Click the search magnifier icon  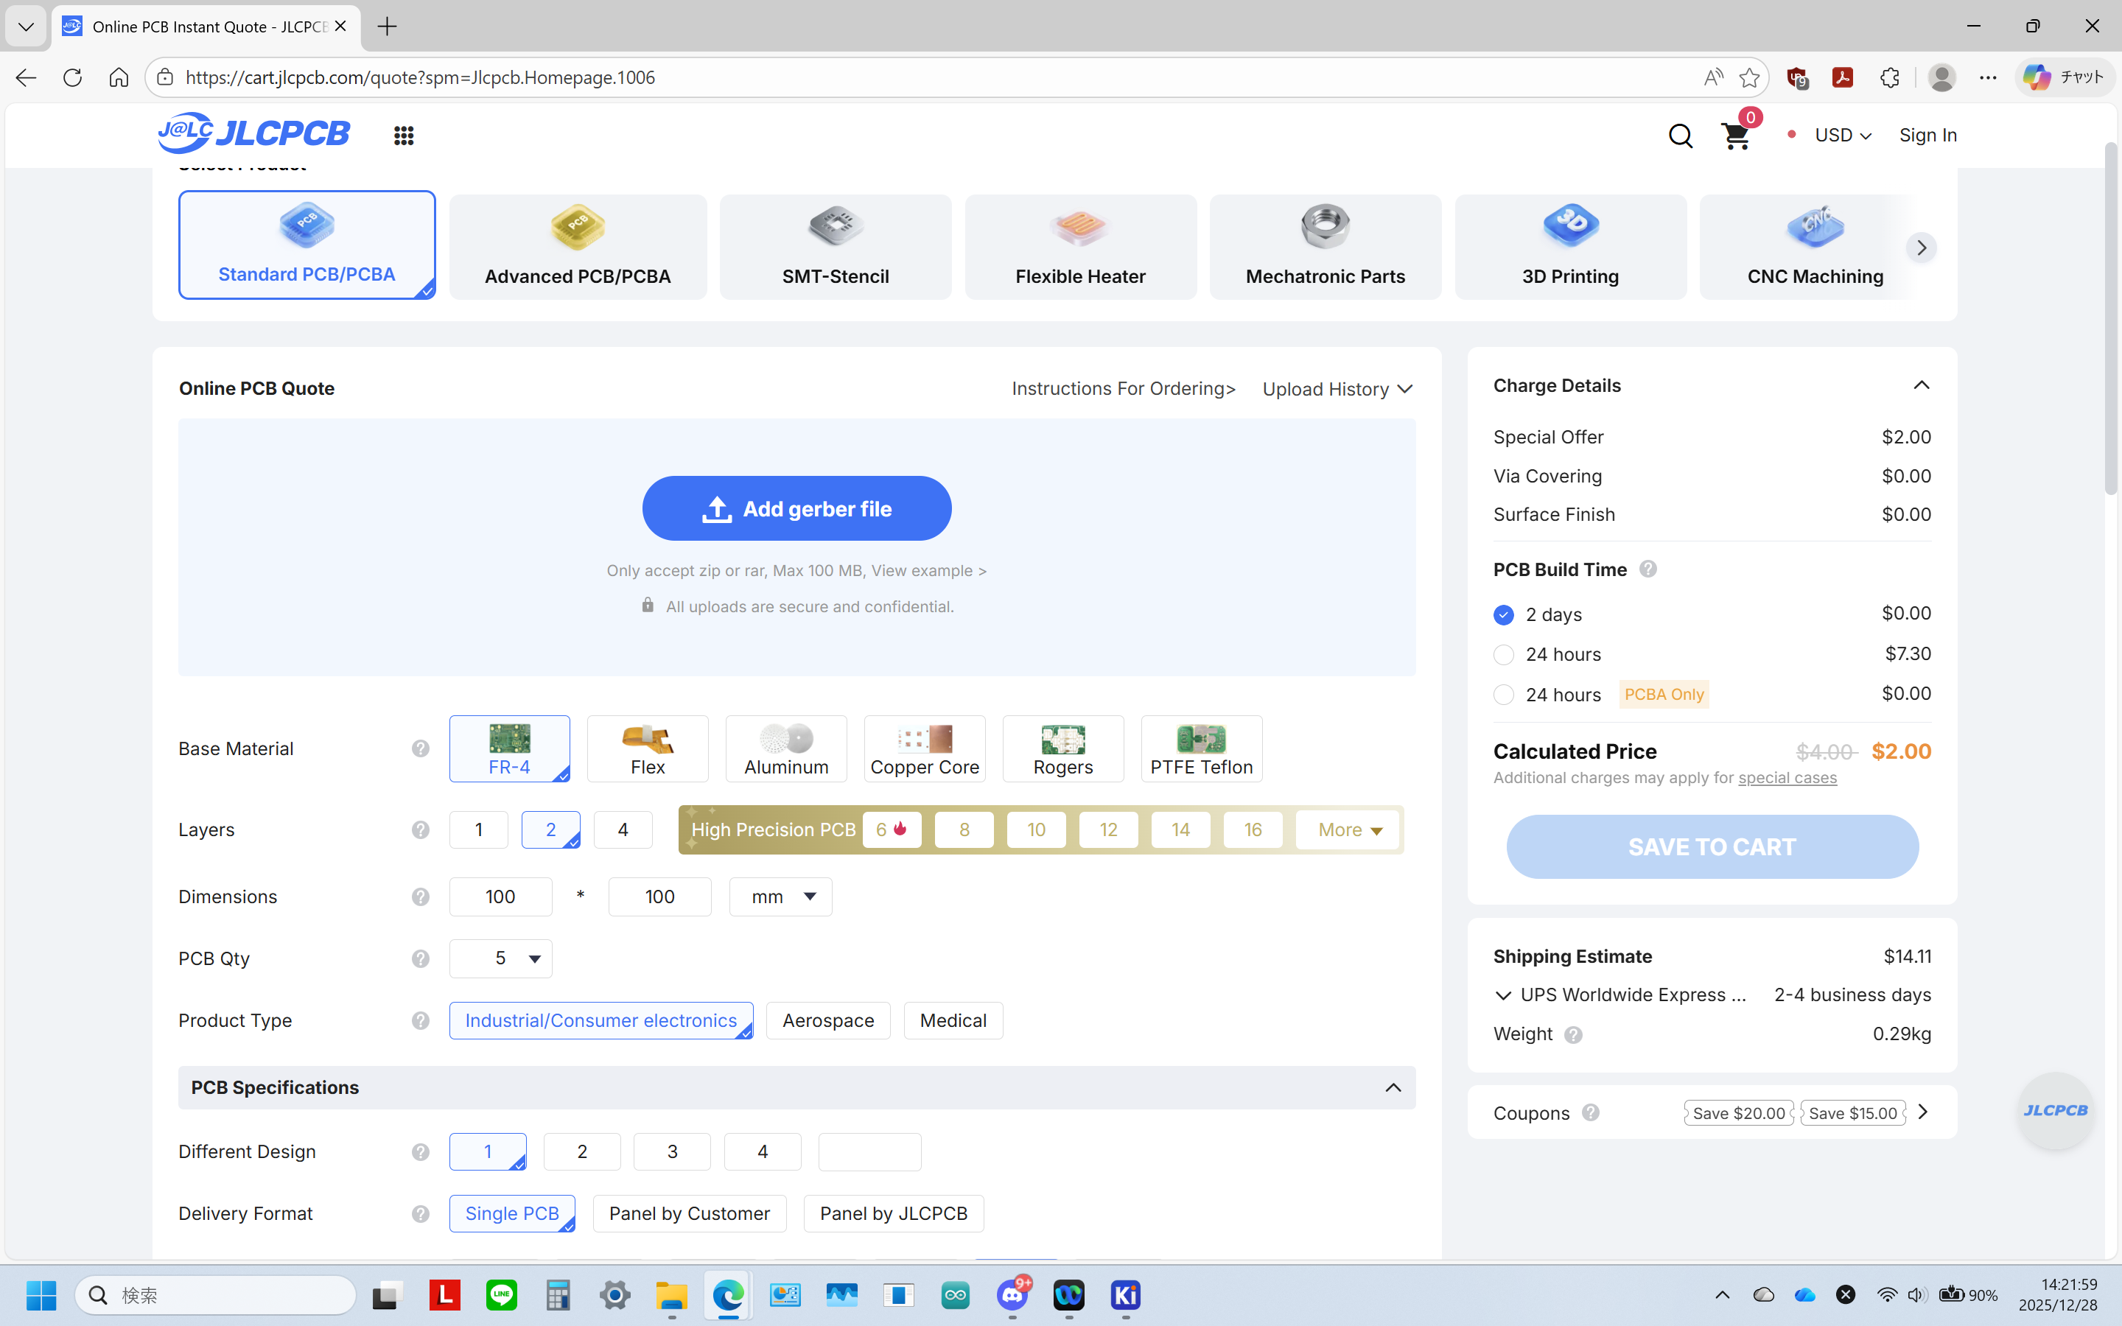pos(1680,136)
